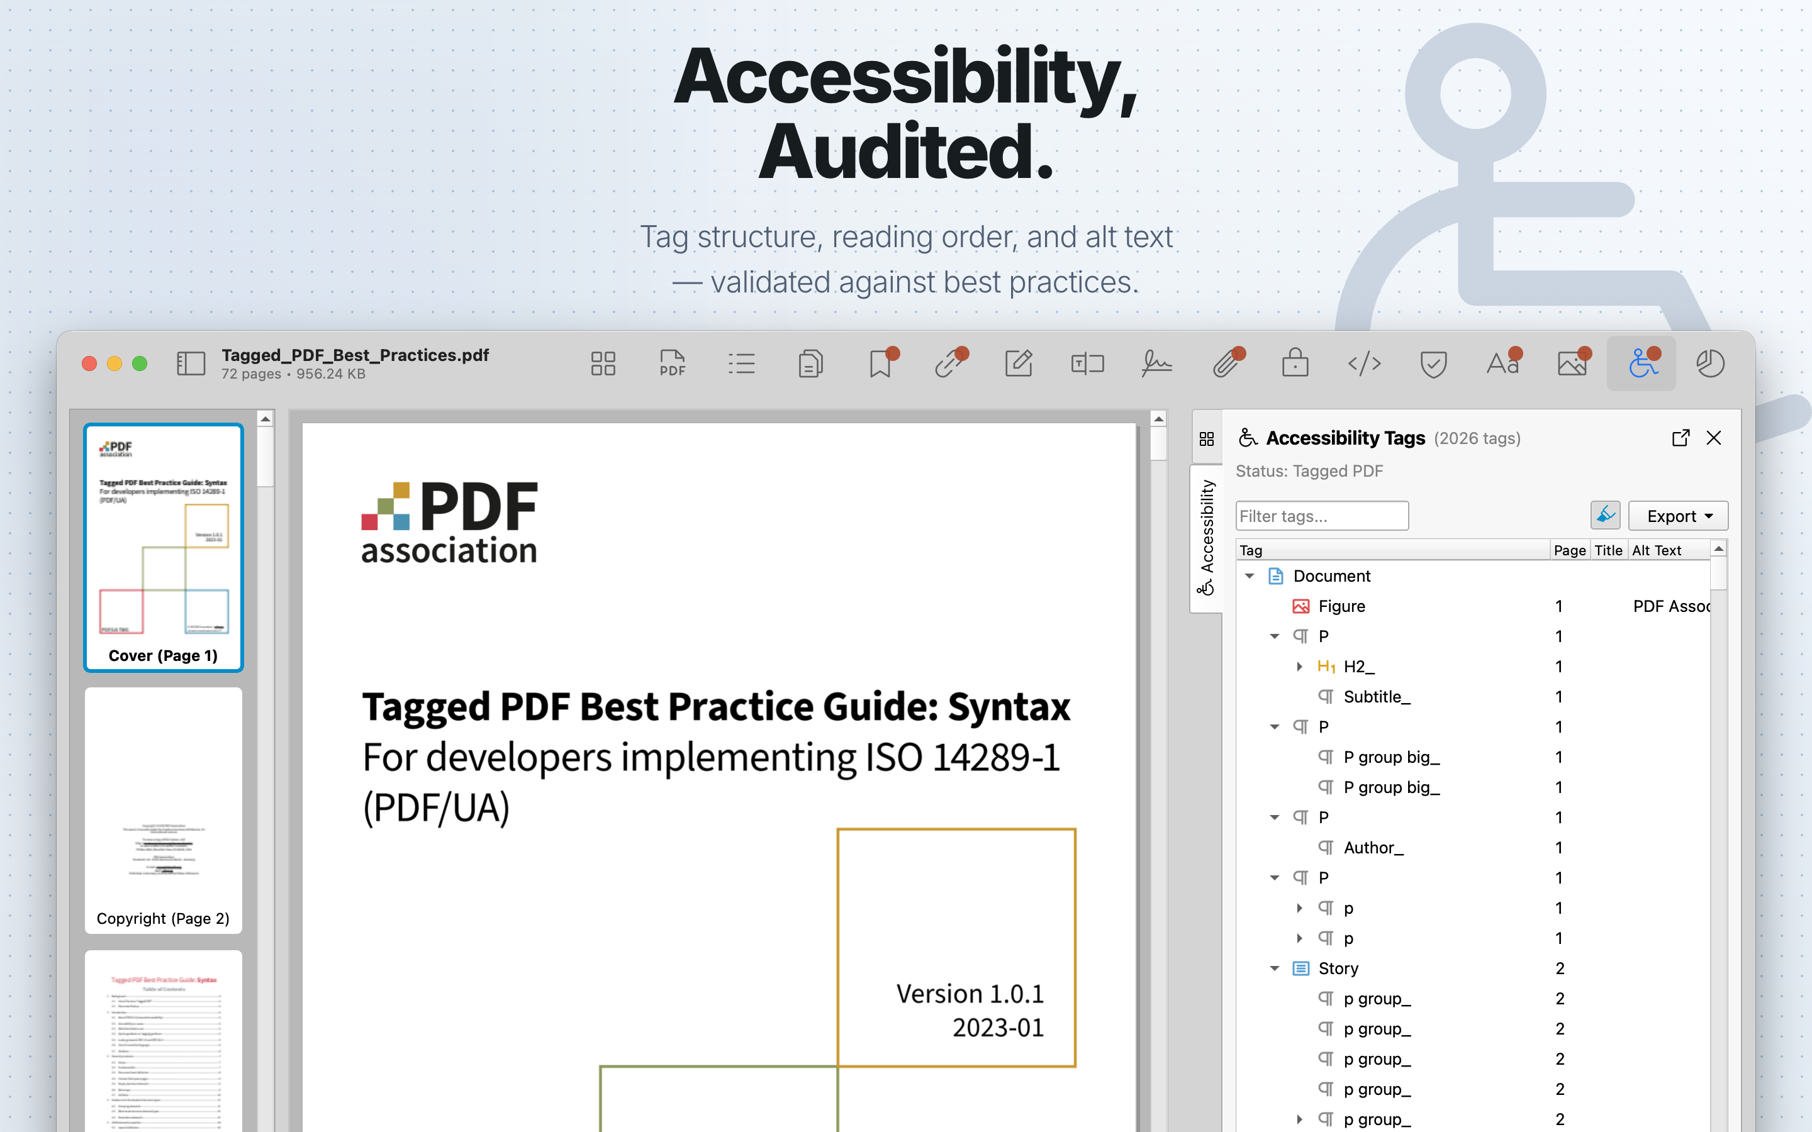Open the form fields toolbar icon
Viewport: 1812px width, 1132px height.
[x=1087, y=364]
